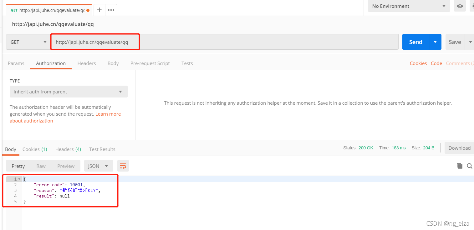Expand the Save button dropdown arrow
Screen dimensions: 474x230
click(x=470, y=42)
